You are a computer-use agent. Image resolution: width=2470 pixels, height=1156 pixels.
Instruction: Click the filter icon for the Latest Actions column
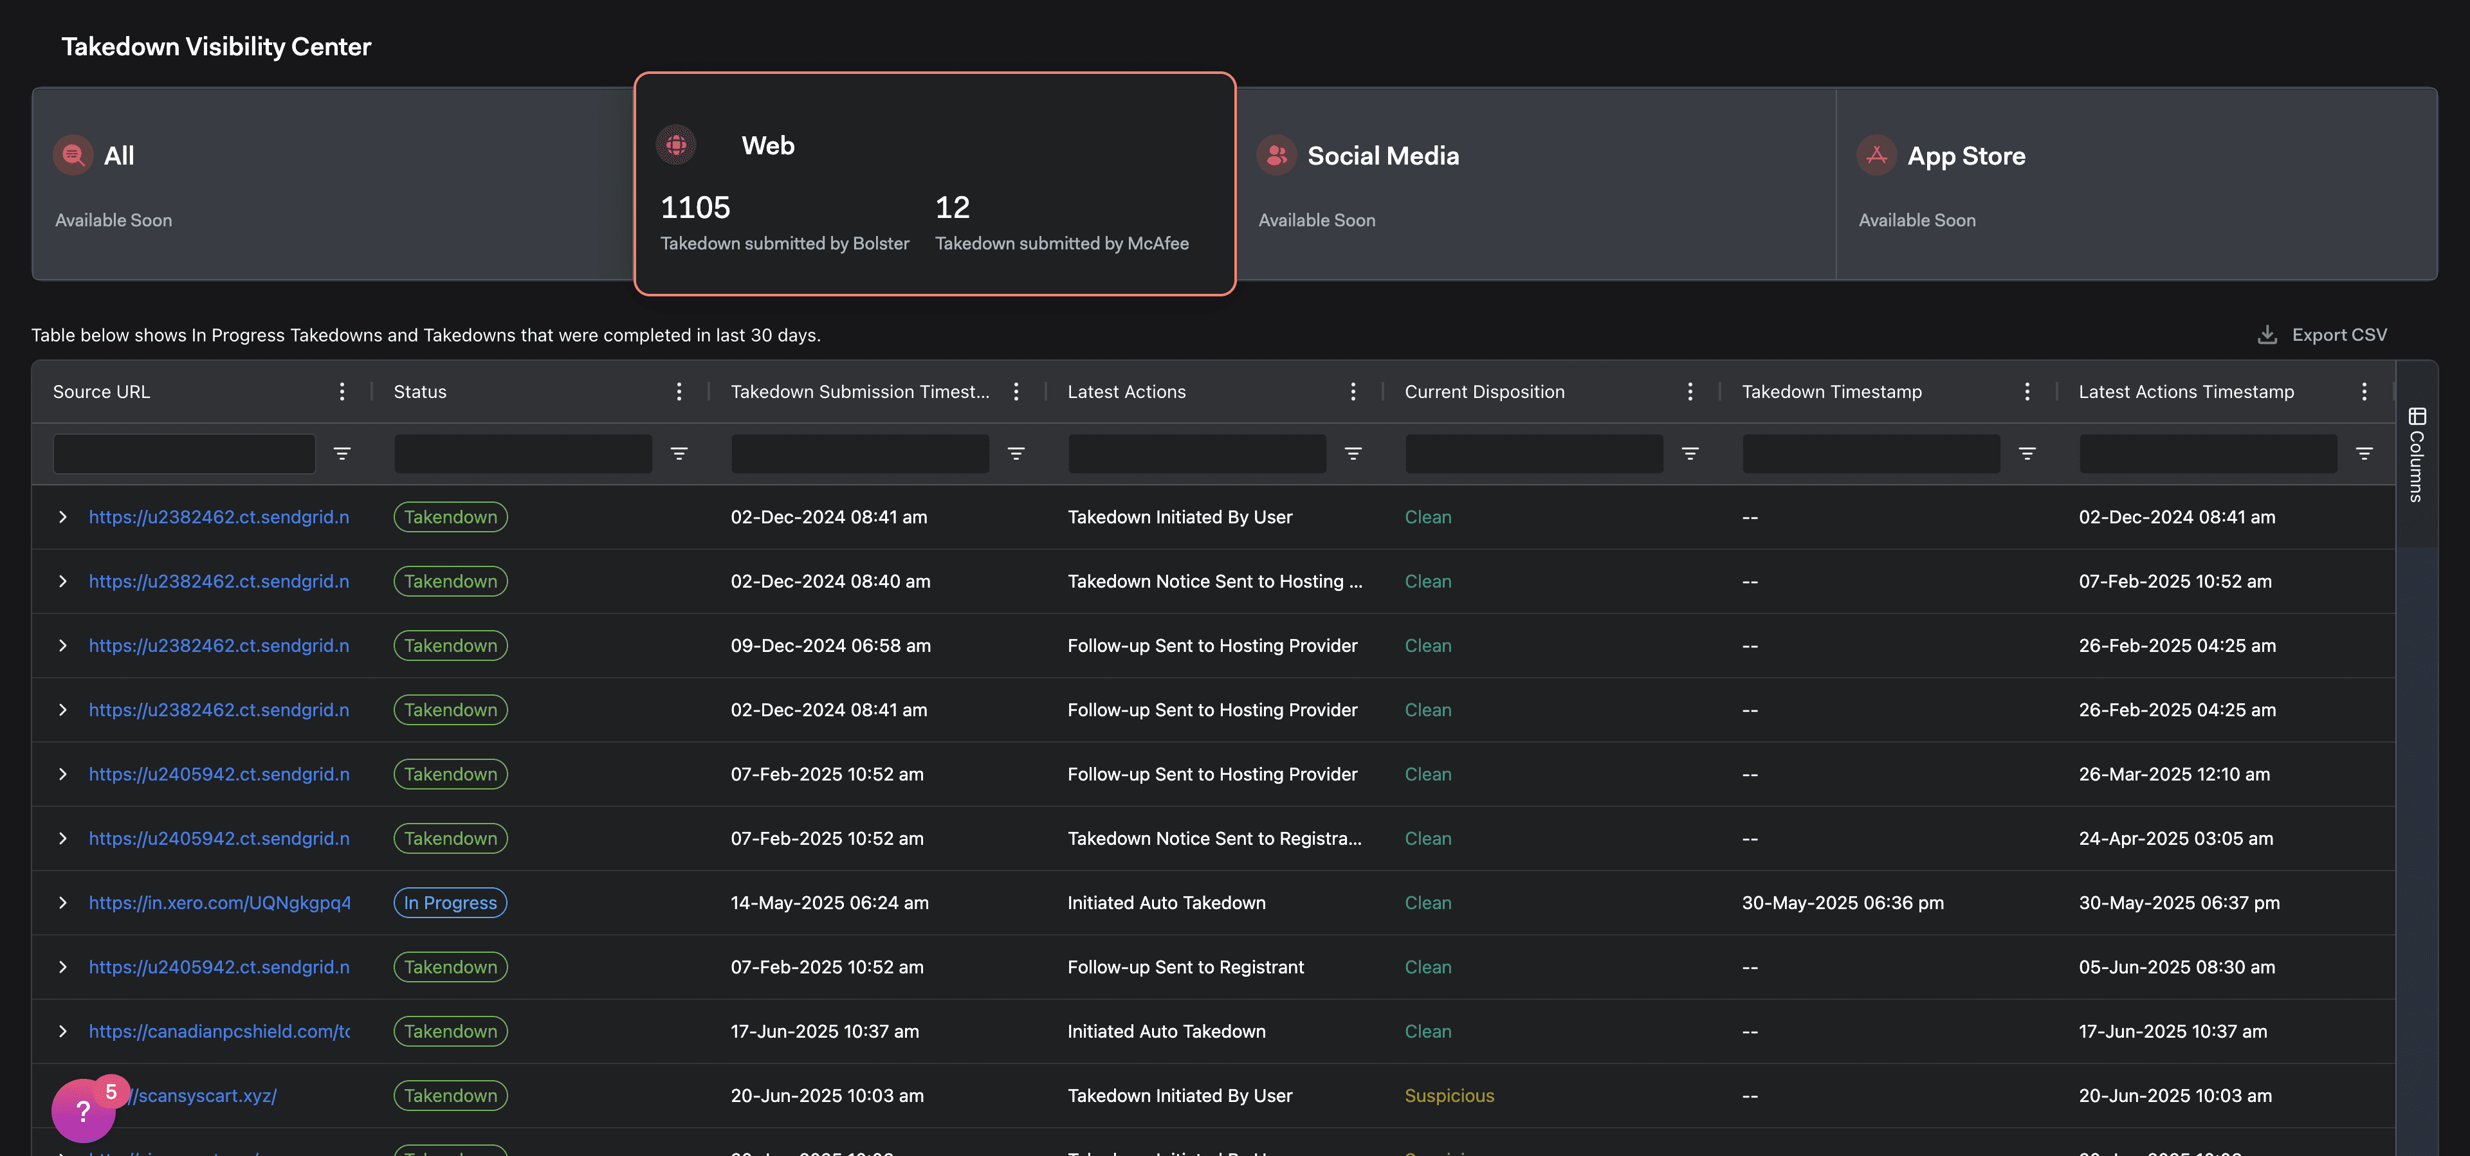tap(1353, 453)
